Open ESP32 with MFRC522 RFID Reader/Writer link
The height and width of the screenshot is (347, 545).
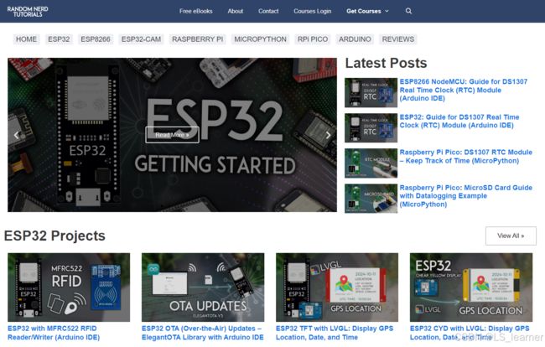pyautogui.click(x=54, y=333)
